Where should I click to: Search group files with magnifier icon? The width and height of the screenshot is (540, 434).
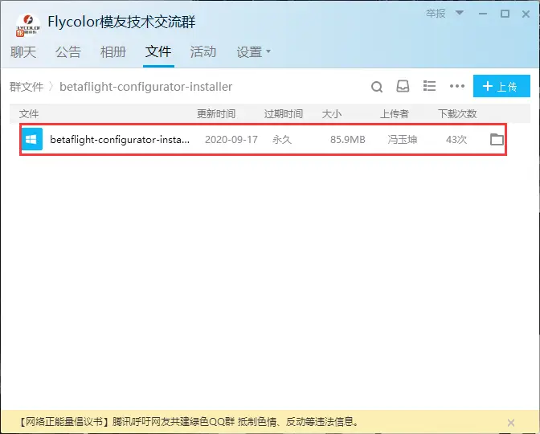(377, 87)
